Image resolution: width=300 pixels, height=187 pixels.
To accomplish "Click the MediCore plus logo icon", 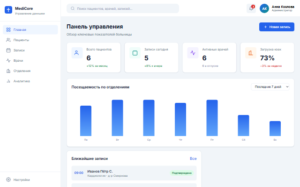I will (x=8, y=10).
